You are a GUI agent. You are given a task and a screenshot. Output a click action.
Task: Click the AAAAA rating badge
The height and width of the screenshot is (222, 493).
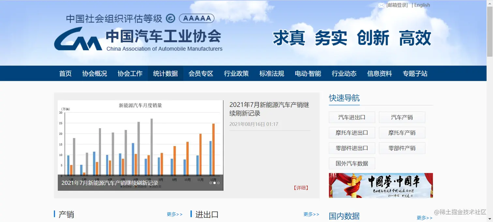[x=196, y=18]
